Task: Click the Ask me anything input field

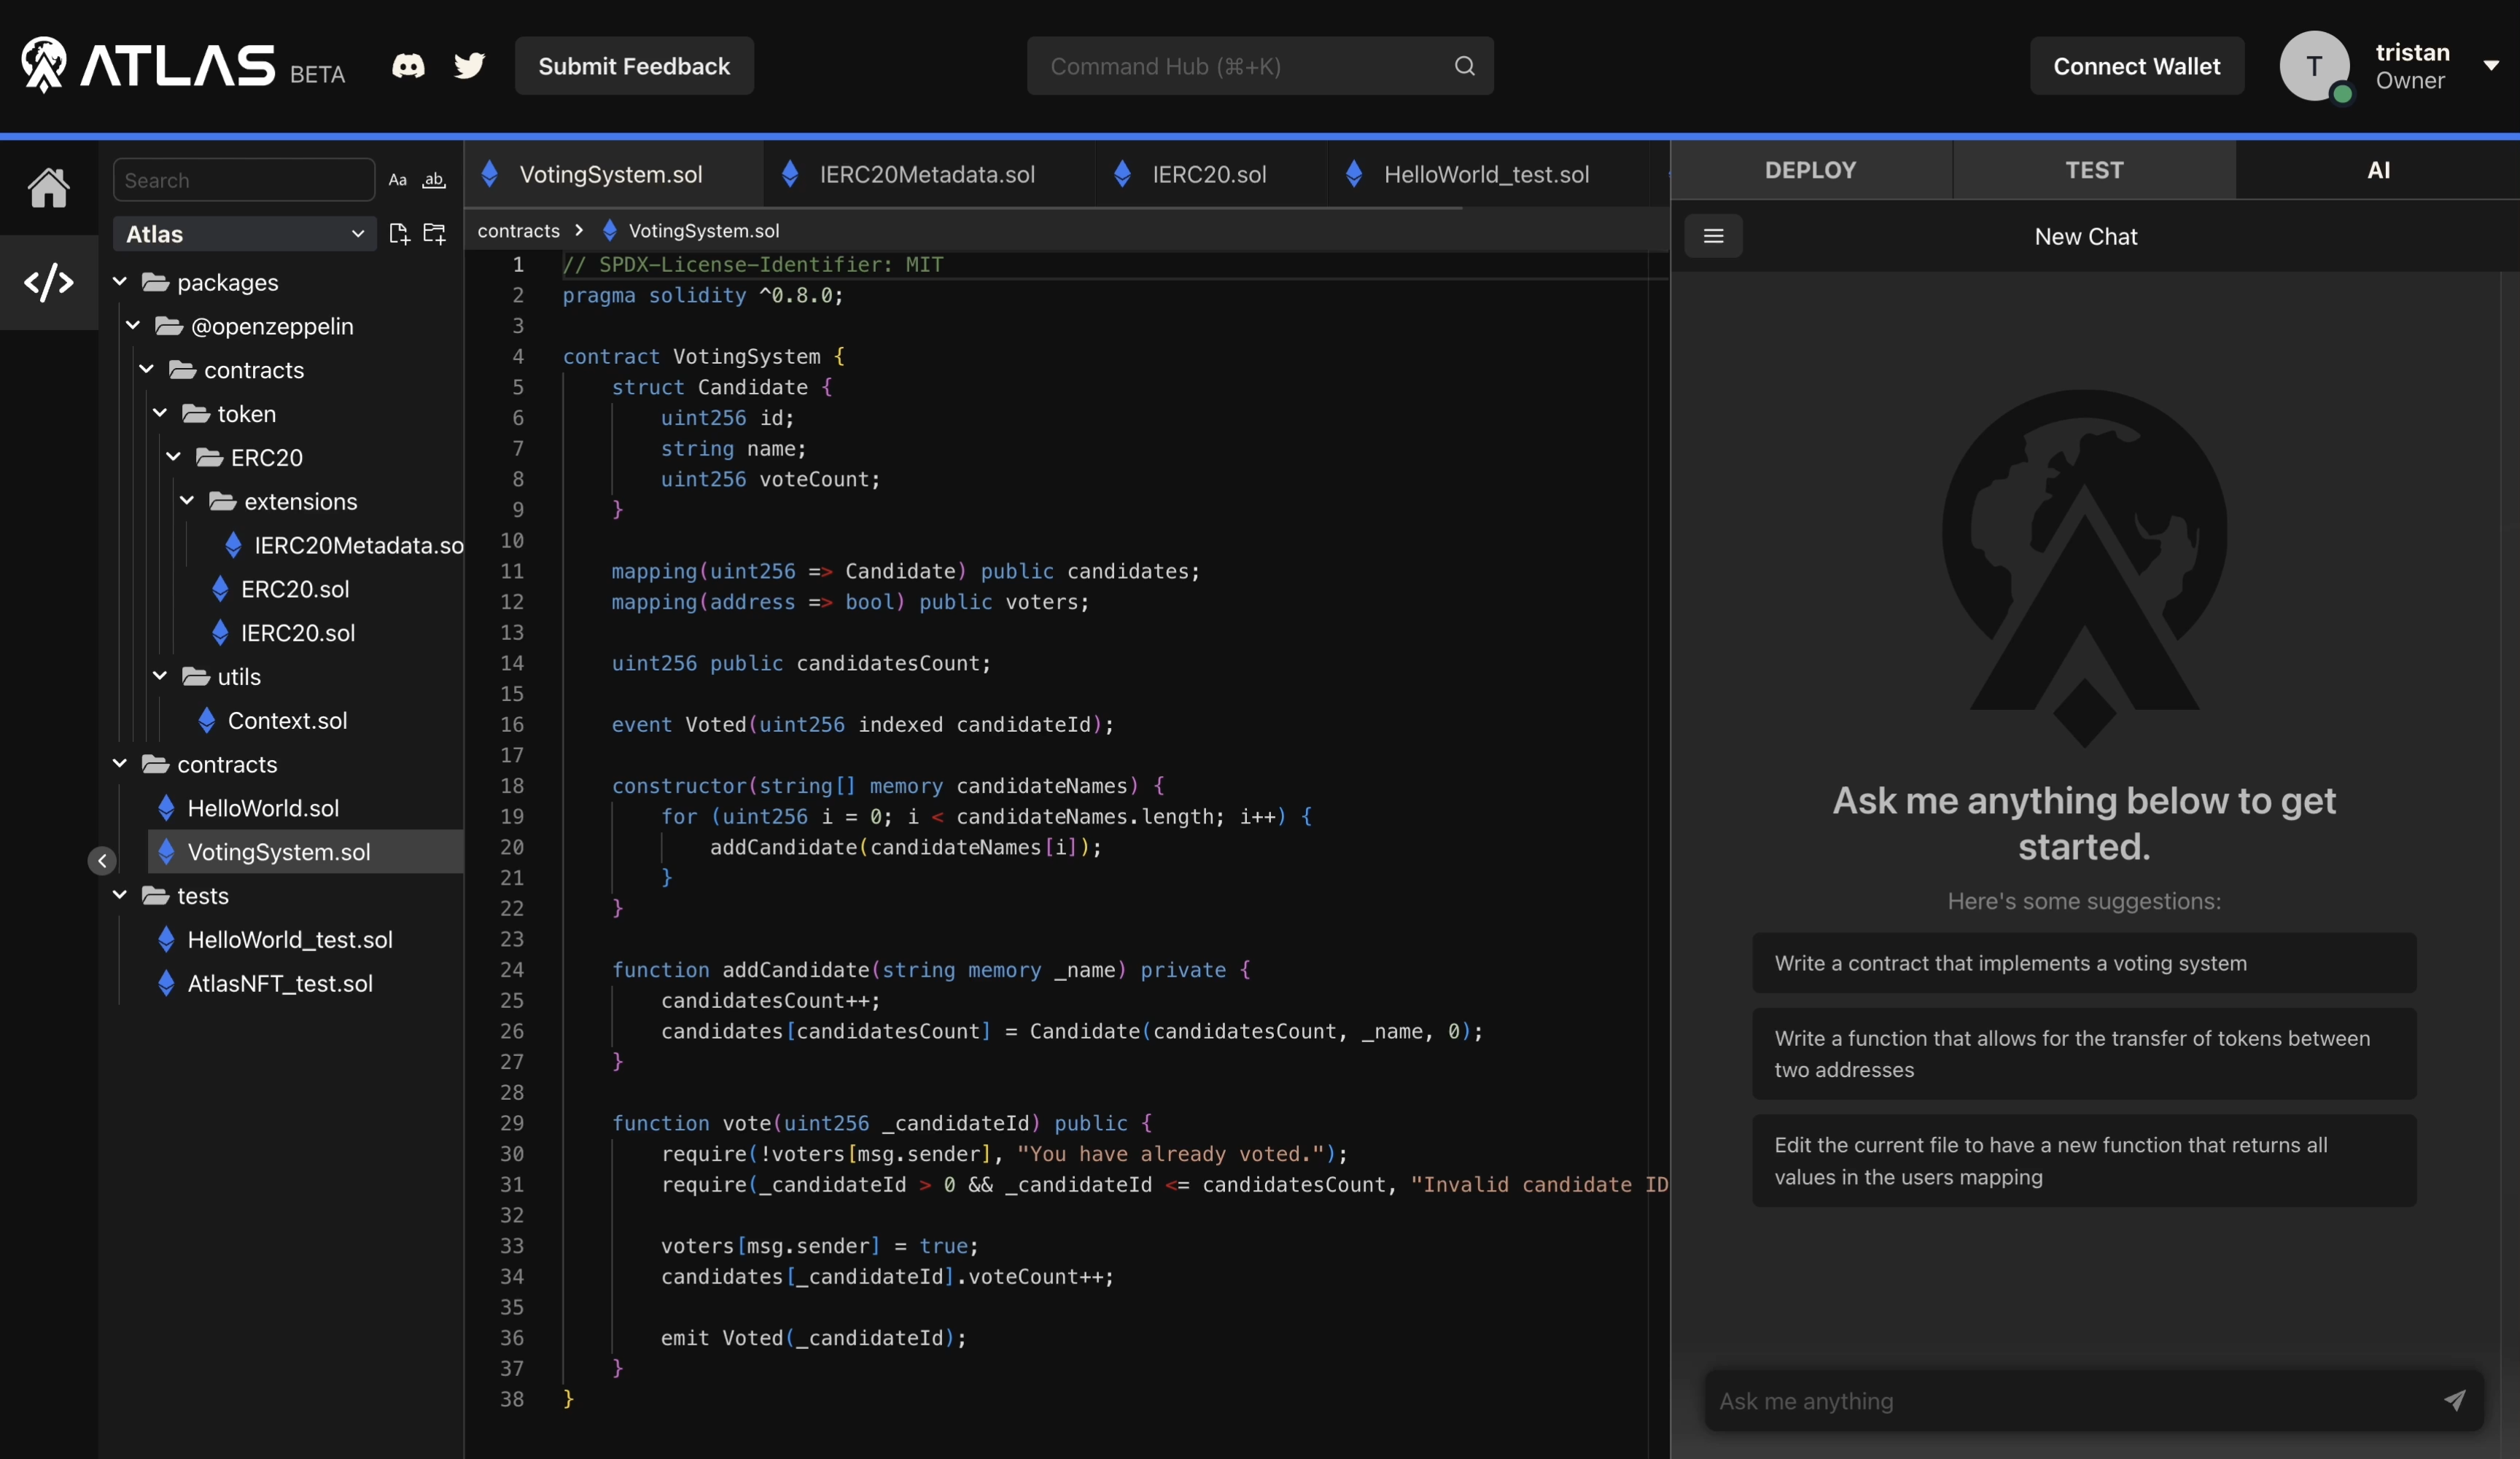Action: tap(2050, 1401)
